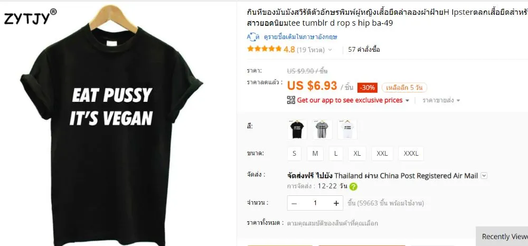Open the China Post shipping method dropdown

(x=484, y=176)
